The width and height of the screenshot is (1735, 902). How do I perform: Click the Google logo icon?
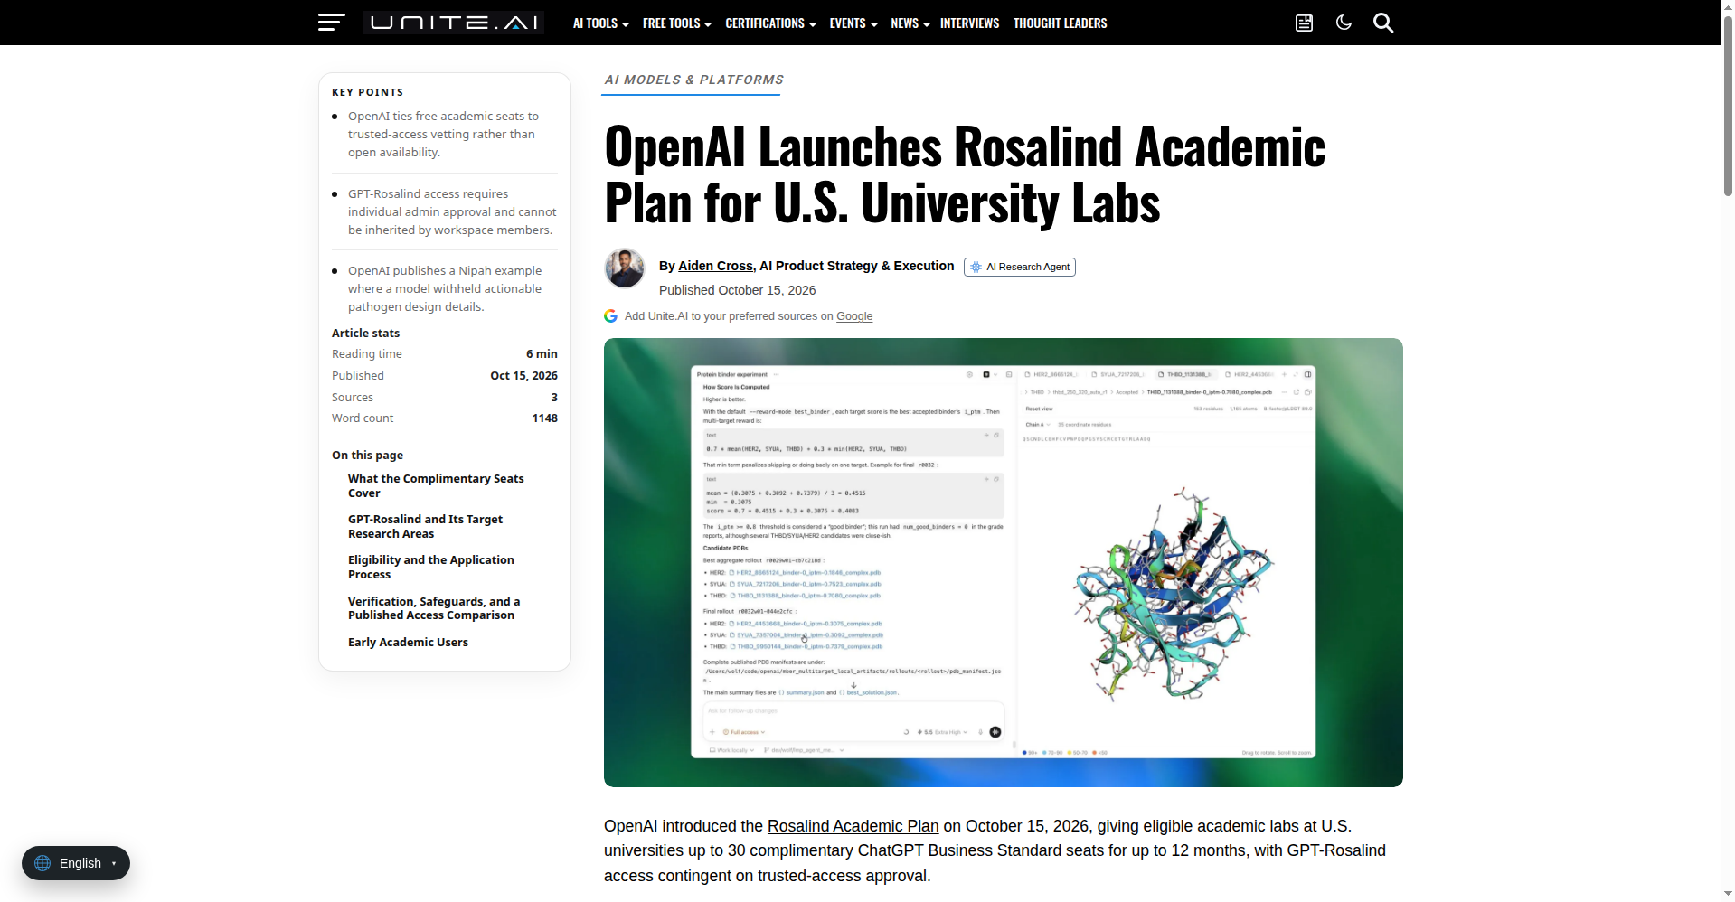pos(611,316)
